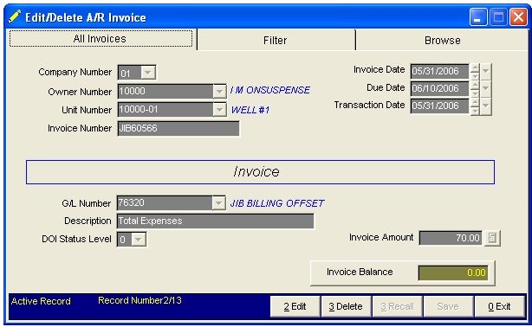Increment Invoice Date with spinner up arrow

pyautogui.click(x=475, y=67)
